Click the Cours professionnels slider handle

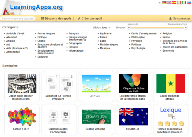(186, 28)
